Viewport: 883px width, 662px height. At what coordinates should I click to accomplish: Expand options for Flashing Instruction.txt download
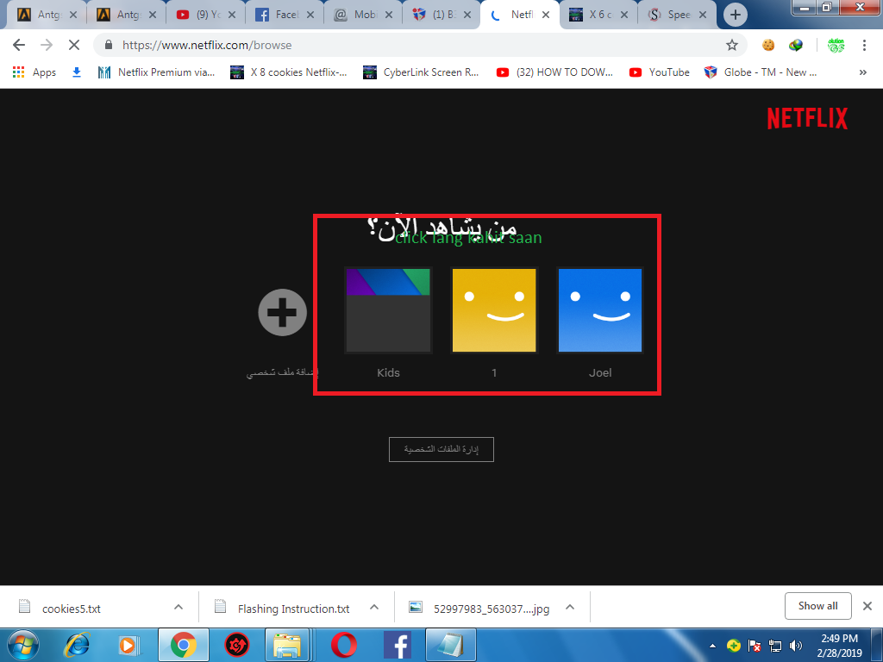pos(374,608)
